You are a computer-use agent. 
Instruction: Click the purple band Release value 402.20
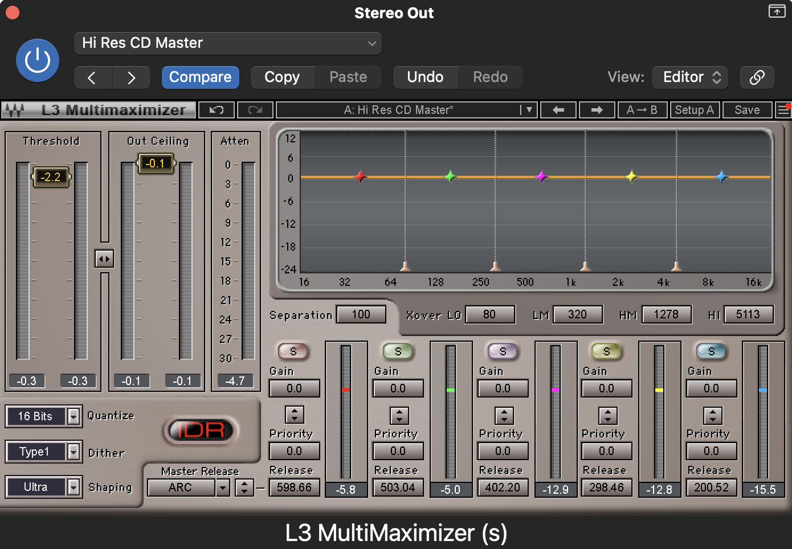[x=503, y=487]
